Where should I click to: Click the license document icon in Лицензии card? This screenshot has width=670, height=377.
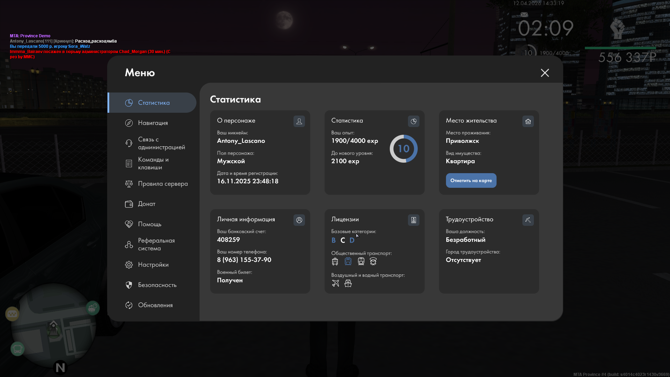coord(414,220)
